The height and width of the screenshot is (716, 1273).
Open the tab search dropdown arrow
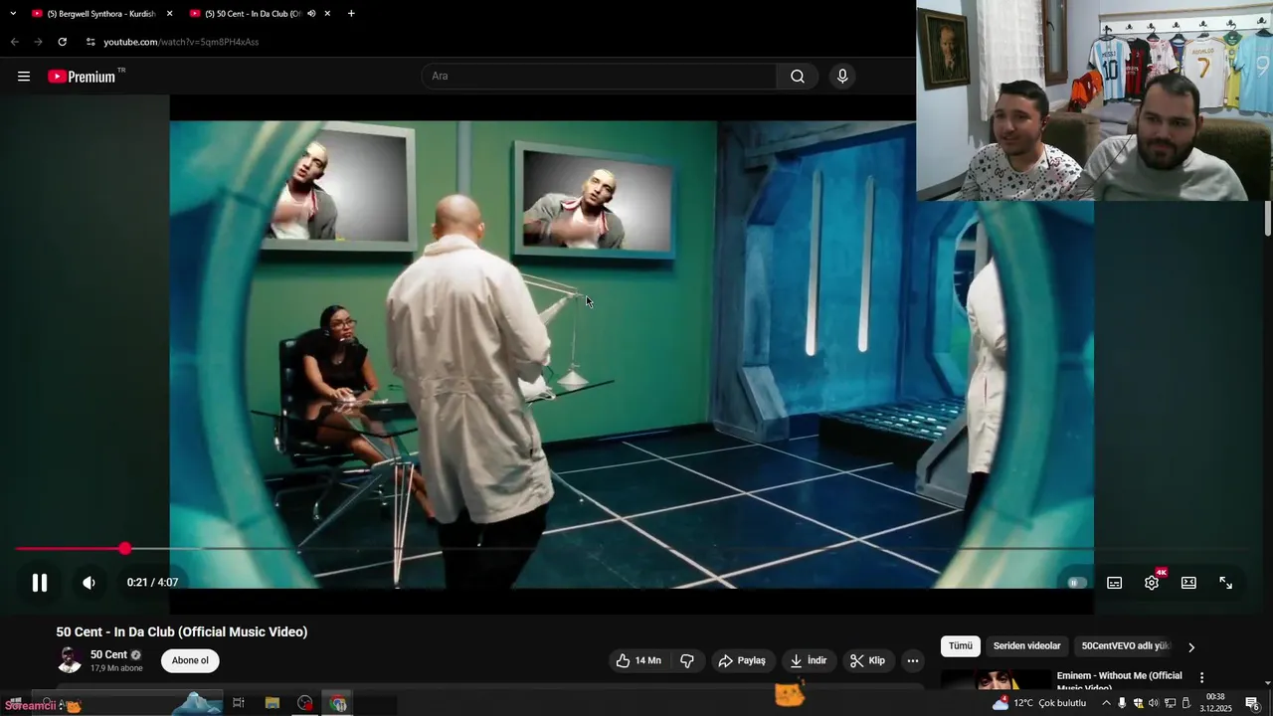[13, 14]
